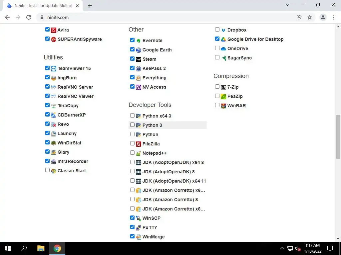Screen dimensions: 341x255
Task: Click the network tray icon
Action: point(290,248)
